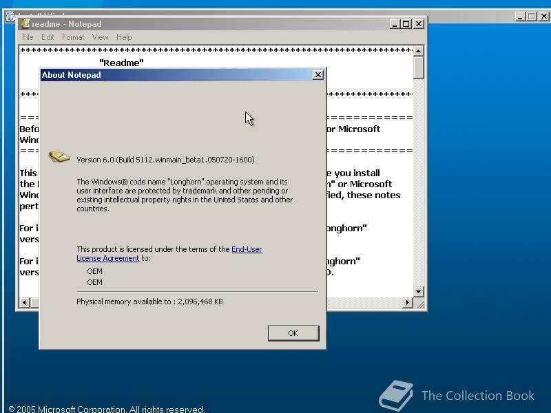The height and width of the screenshot is (413, 551).
Task: Click the "Readme" heading in Notepad text
Action: click(122, 63)
